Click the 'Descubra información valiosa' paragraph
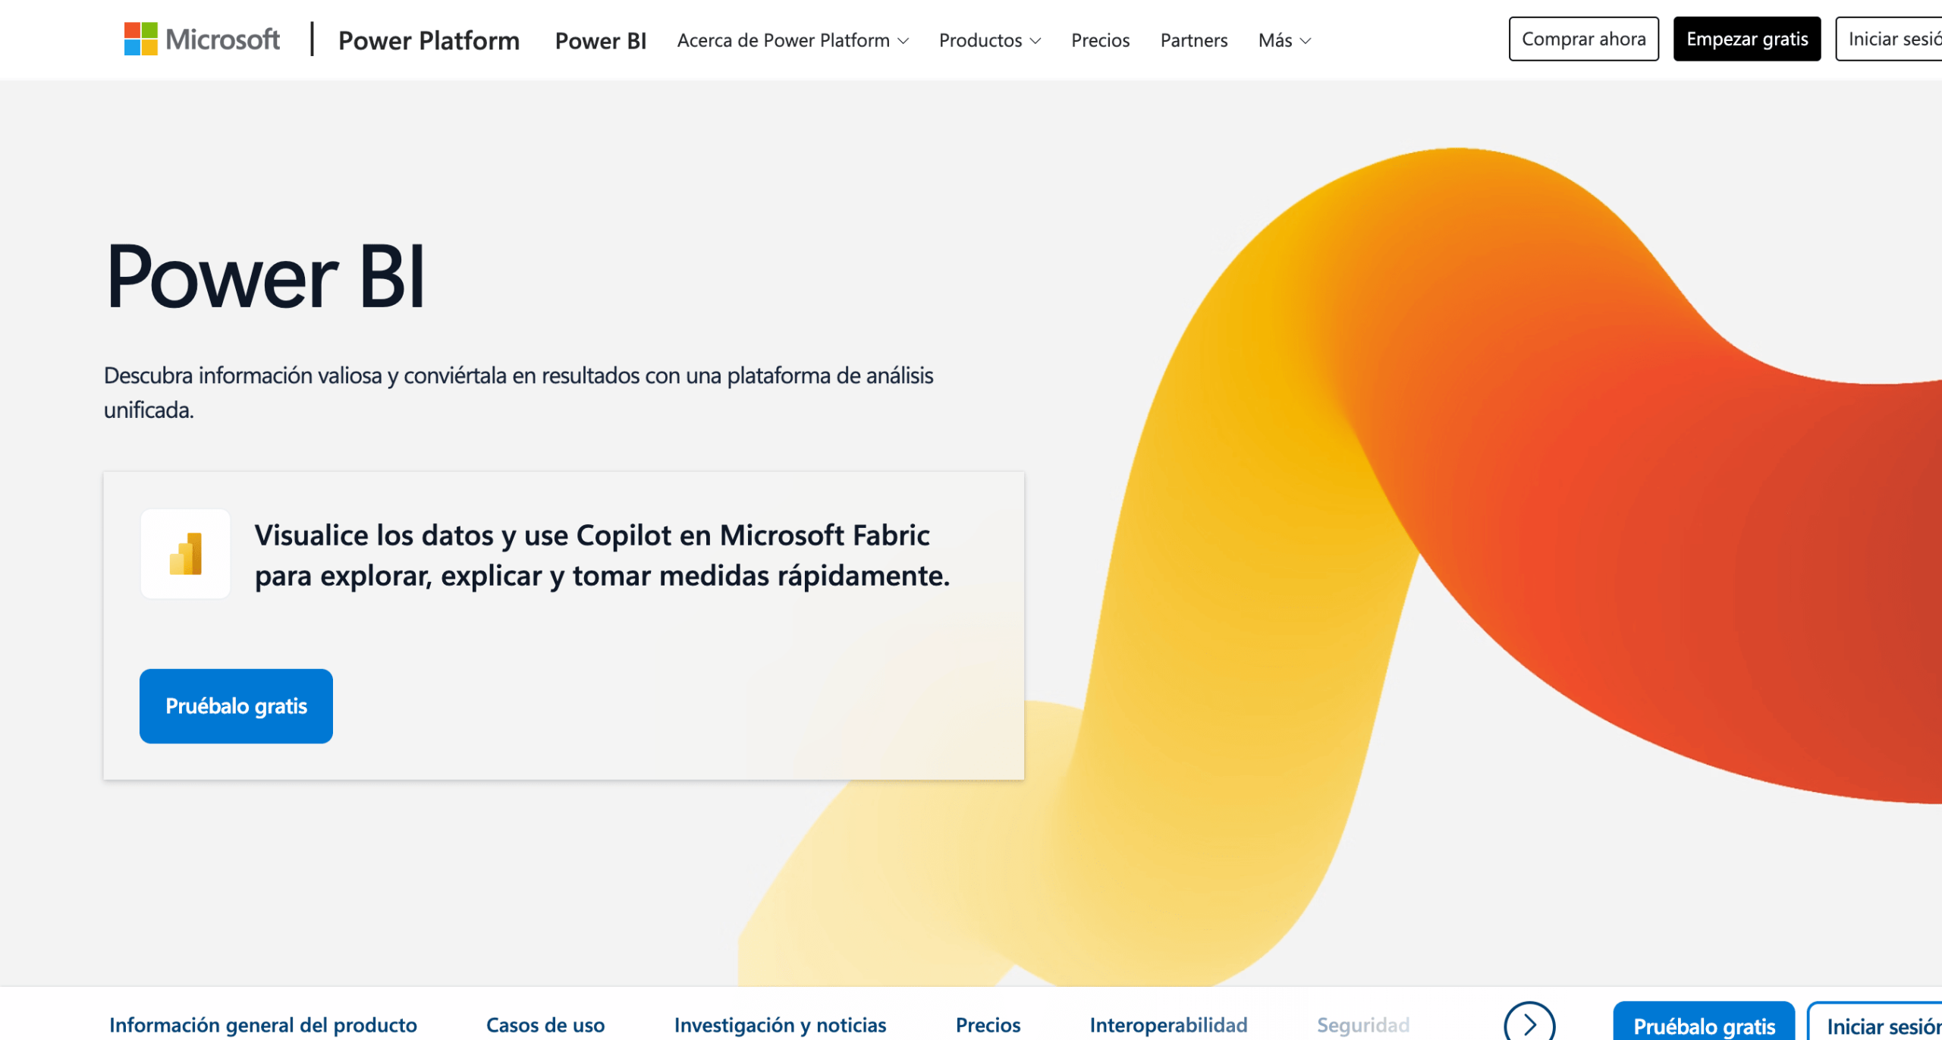The image size is (1942, 1040). point(518,392)
